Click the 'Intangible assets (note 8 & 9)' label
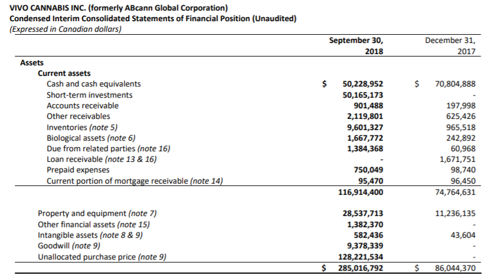The image size is (483, 276). [x=90, y=235]
